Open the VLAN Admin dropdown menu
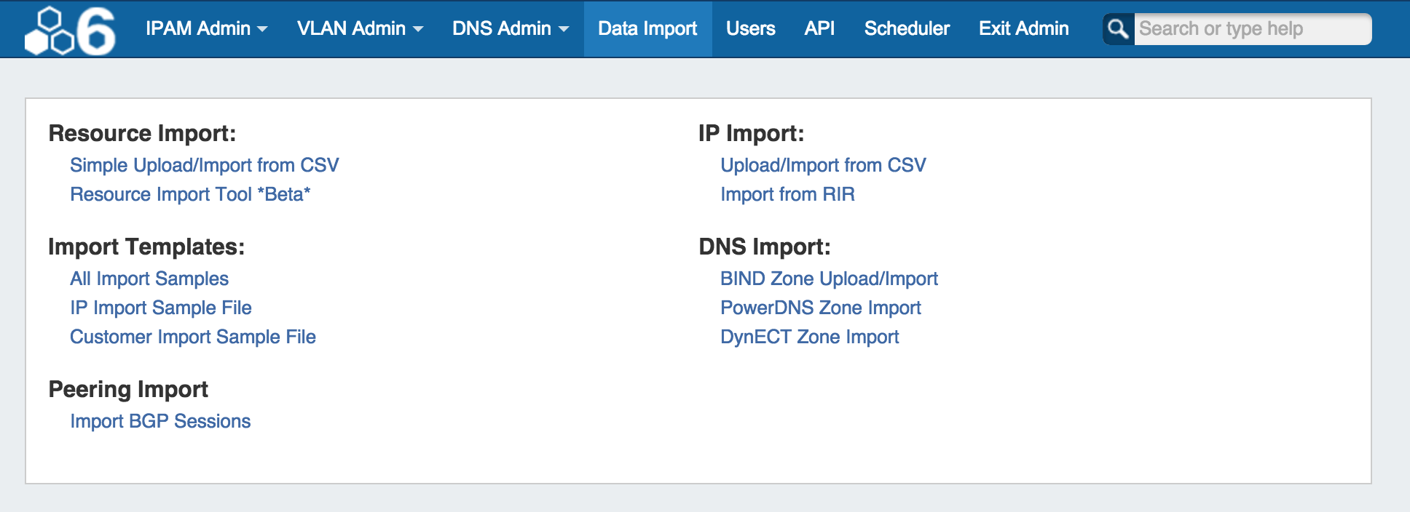 point(360,29)
